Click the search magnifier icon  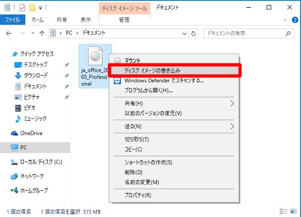pos(288,33)
